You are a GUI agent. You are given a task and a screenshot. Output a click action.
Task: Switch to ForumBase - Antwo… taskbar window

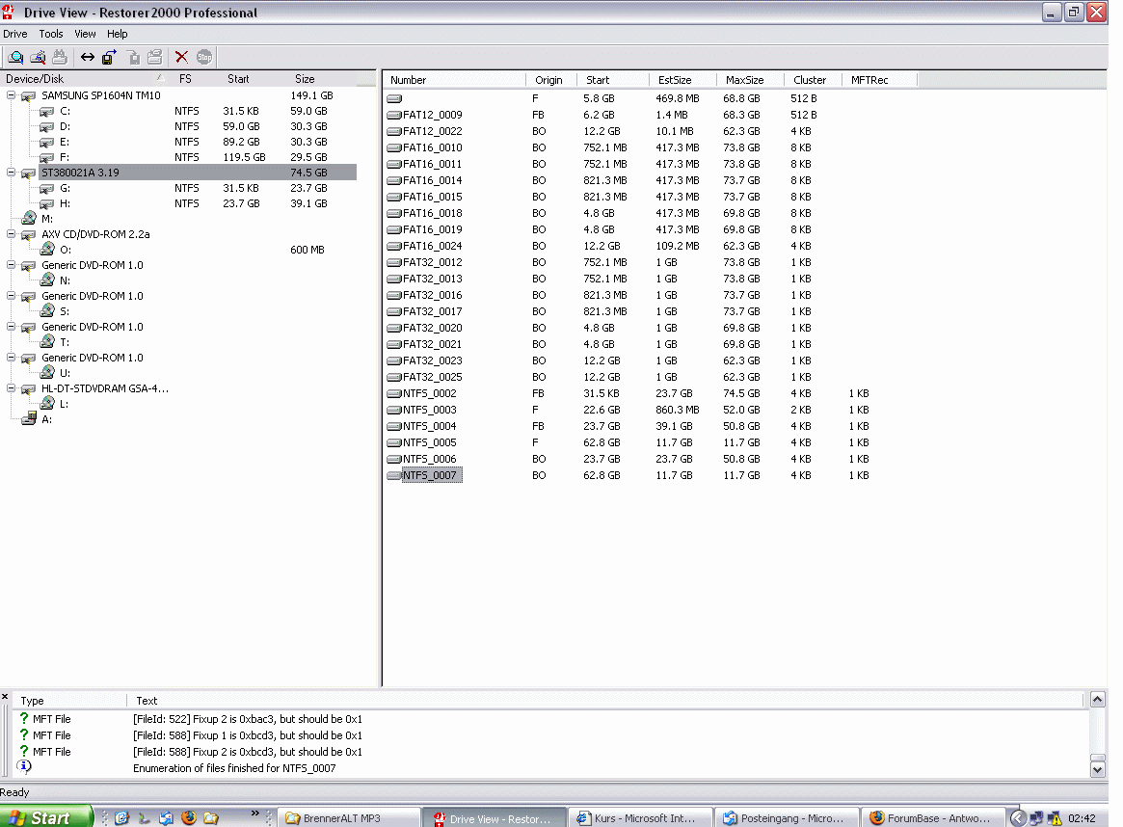tap(934, 817)
